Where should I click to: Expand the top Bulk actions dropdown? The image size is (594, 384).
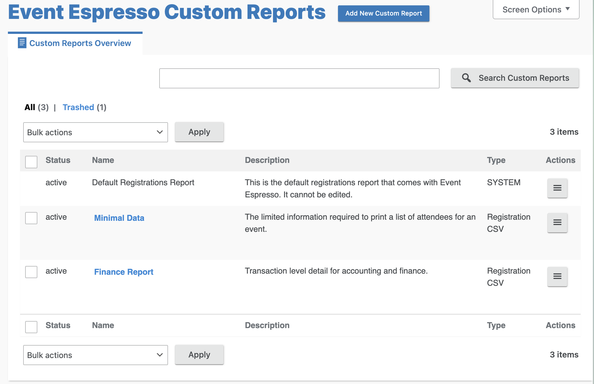(x=95, y=132)
